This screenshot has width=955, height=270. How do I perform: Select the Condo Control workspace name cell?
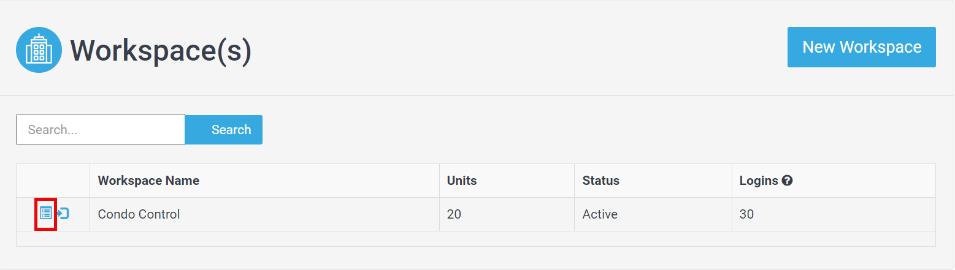click(264, 214)
